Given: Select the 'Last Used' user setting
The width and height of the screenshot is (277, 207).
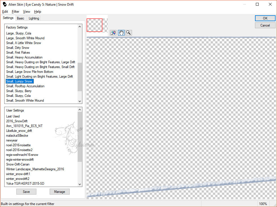Looking at the screenshot, I should point(13,116).
